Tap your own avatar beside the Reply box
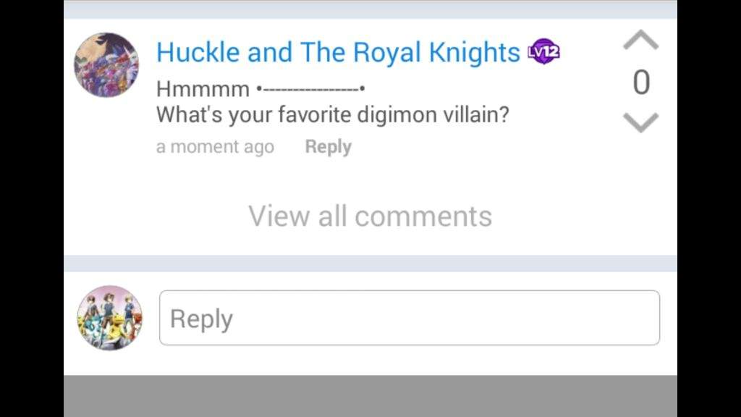The height and width of the screenshot is (417, 741). point(110,318)
